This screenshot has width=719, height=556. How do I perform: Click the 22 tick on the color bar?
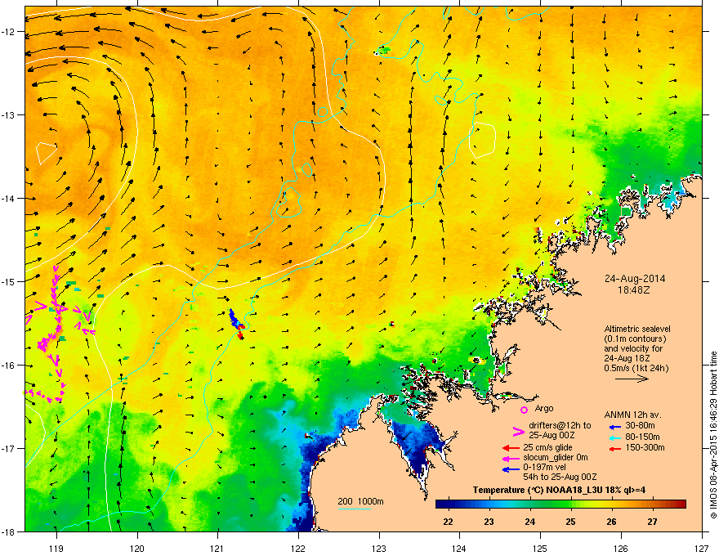448,522
